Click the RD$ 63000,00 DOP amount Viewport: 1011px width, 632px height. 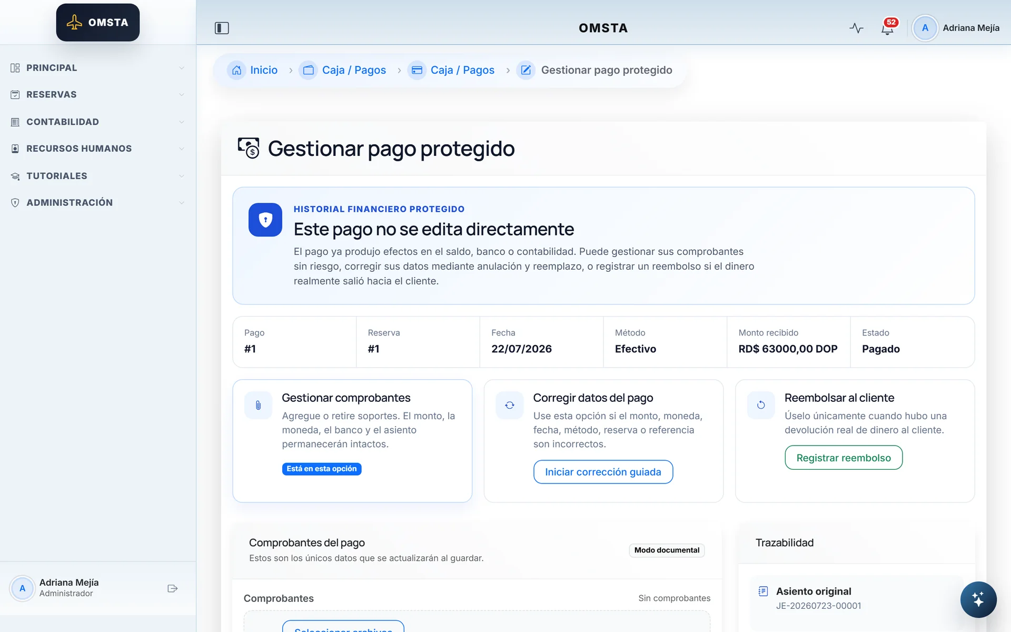coord(788,349)
